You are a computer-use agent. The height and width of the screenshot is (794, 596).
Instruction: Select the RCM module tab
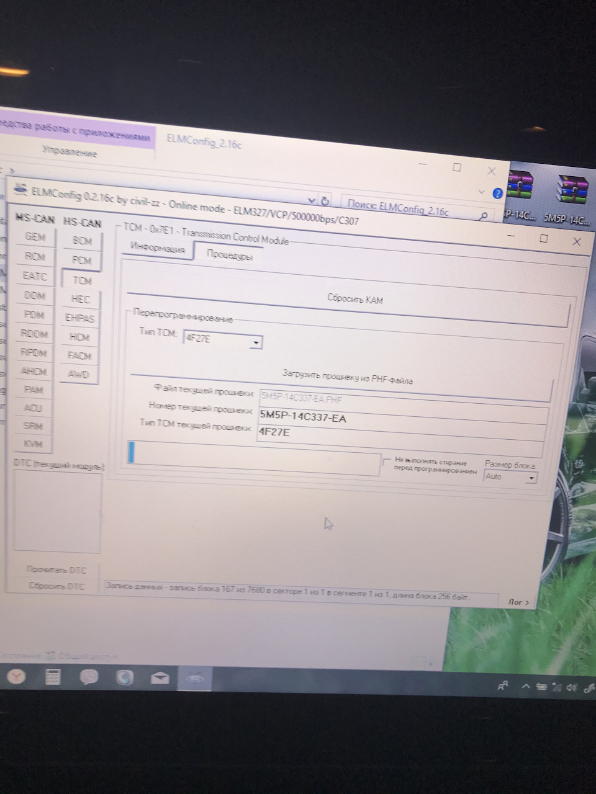tap(35, 256)
